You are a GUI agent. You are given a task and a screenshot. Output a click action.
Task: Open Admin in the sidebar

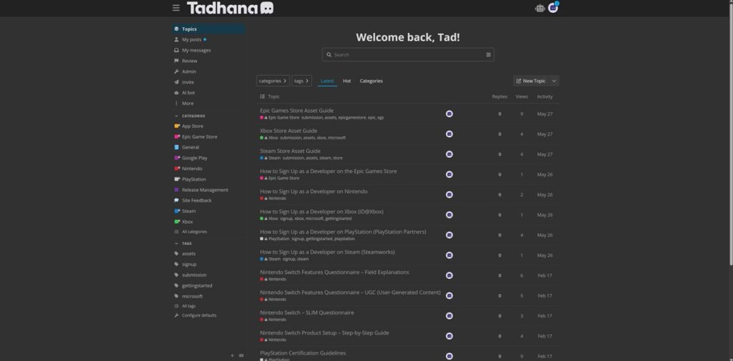(x=208, y=71)
